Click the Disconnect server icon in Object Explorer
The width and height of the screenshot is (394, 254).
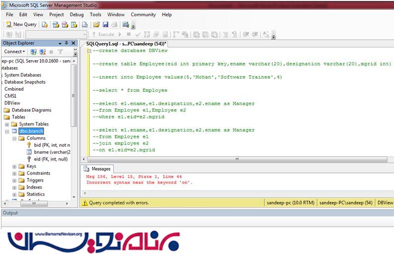pos(42,52)
